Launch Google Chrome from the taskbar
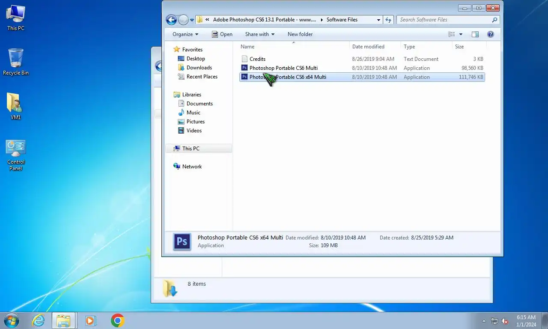The image size is (548, 329). pyautogui.click(x=117, y=320)
